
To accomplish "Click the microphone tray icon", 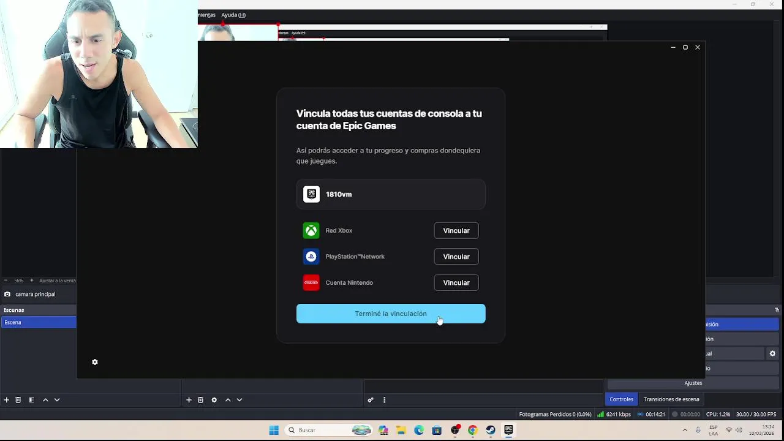I will pyautogui.click(x=698, y=430).
